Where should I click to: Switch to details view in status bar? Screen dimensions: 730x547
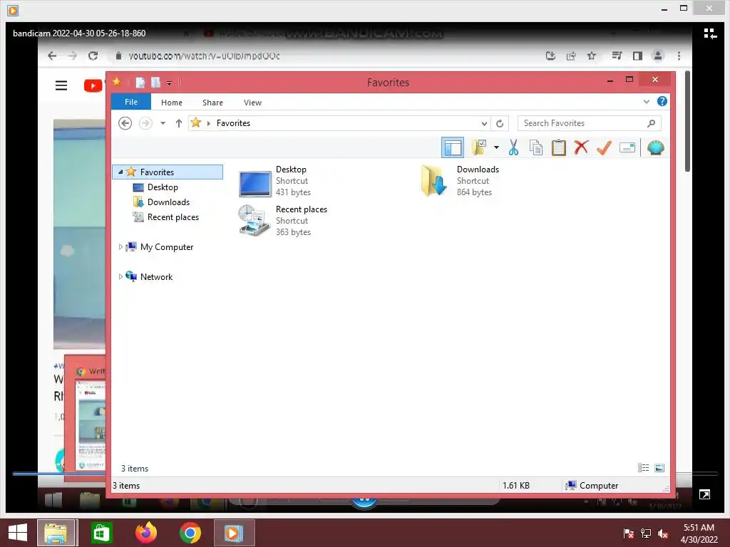(644, 468)
